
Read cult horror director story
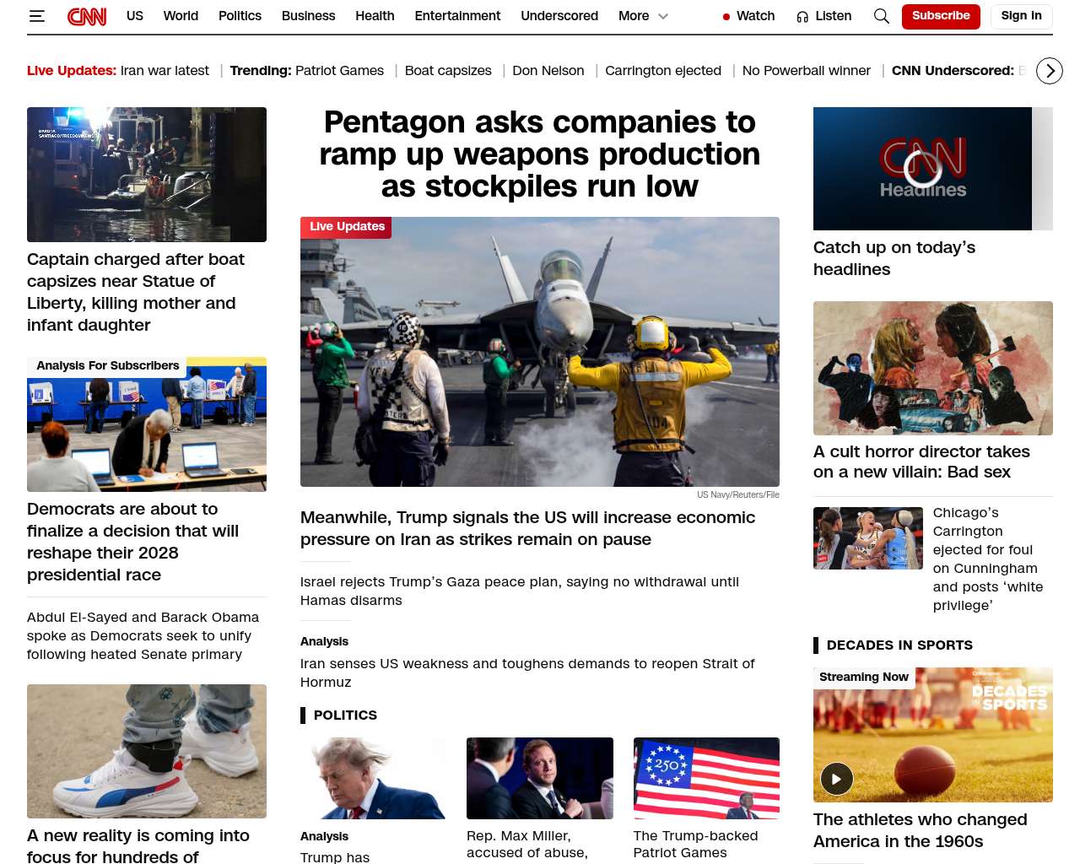click(921, 462)
